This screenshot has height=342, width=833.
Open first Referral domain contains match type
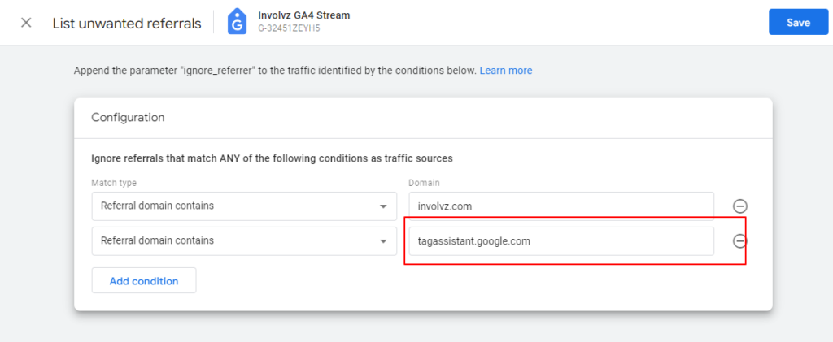pyautogui.click(x=244, y=206)
